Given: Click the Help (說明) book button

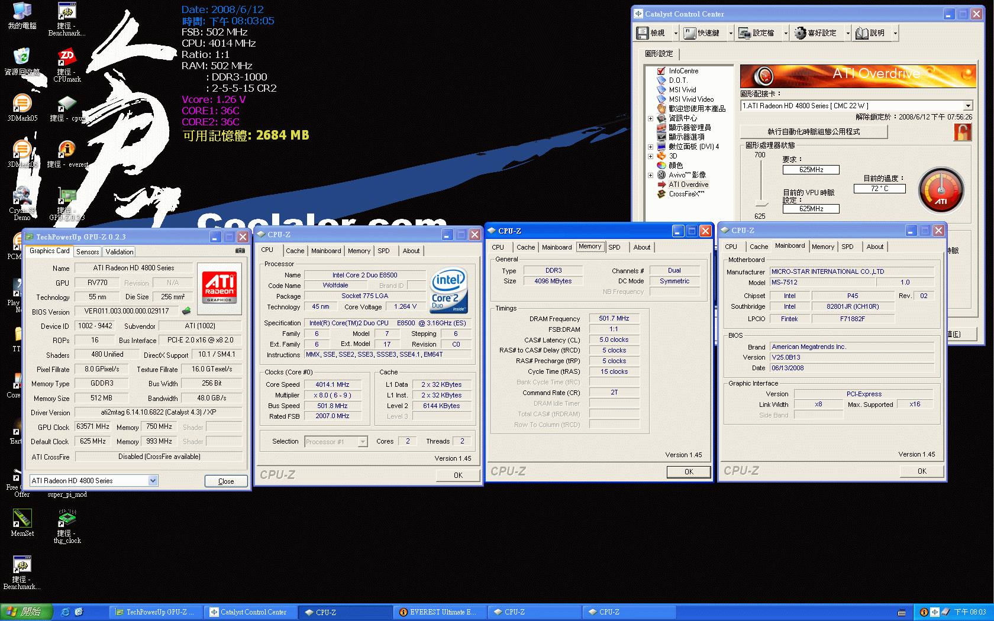Looking at the screenshot, I should pos(870,33).
